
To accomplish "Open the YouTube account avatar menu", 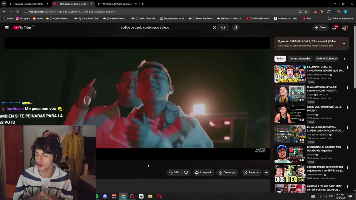I will point(345,27).
